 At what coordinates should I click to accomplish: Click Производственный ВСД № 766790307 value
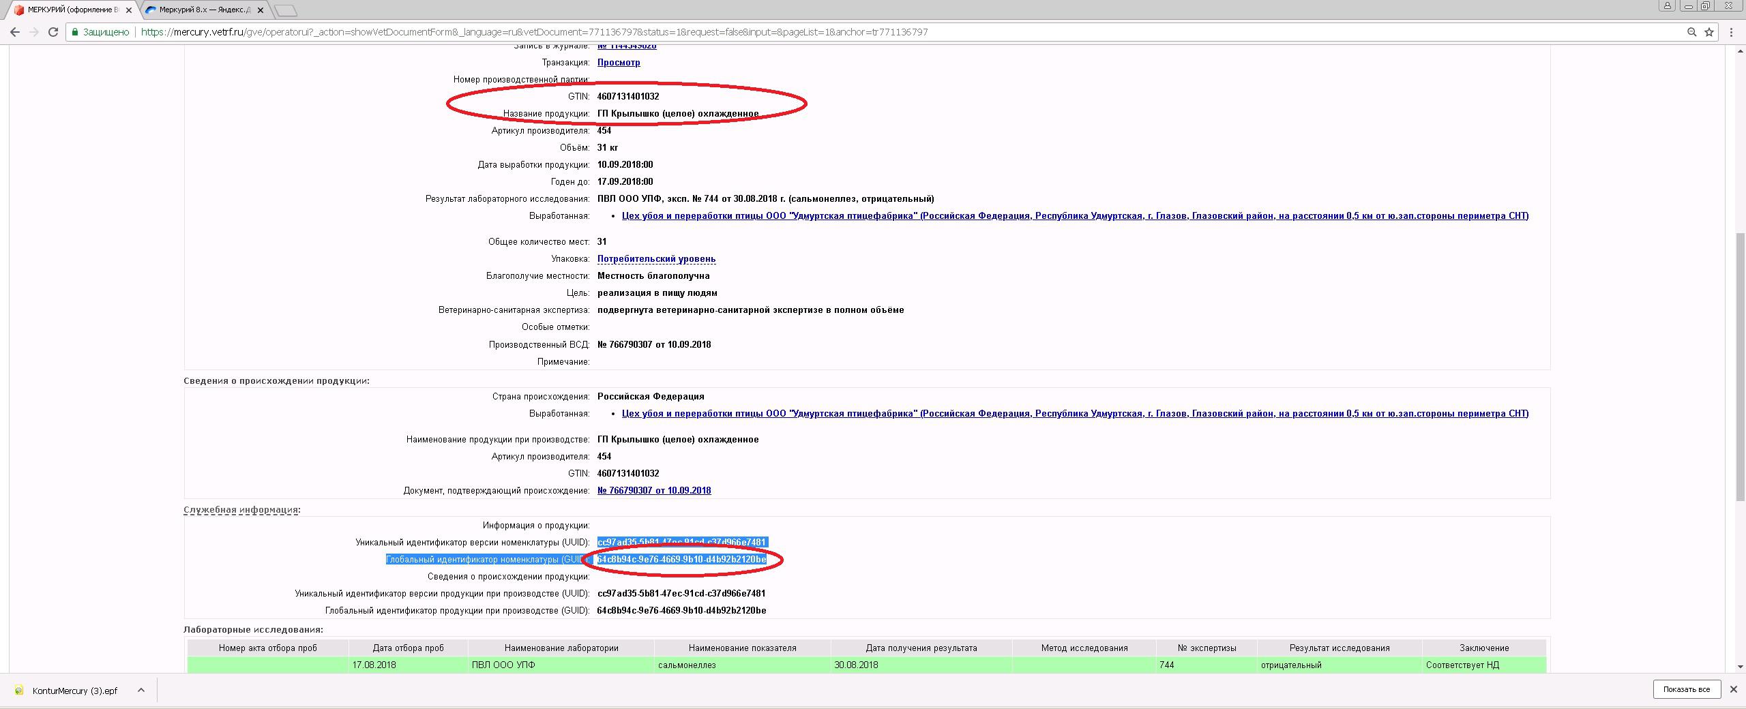tap(654, 344)
